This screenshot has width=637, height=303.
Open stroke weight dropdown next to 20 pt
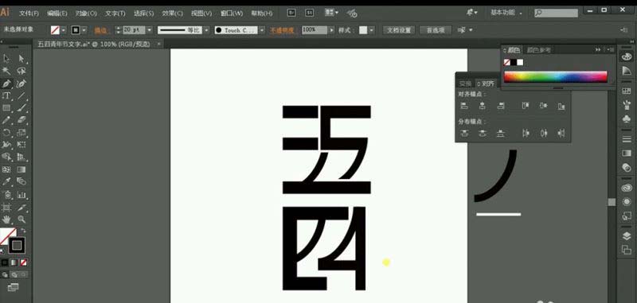[x=149, y=30]
